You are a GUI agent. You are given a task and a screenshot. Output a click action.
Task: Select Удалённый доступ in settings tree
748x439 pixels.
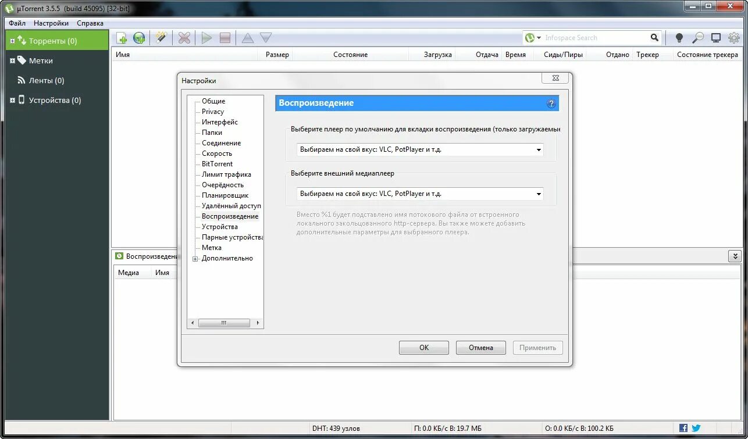(231, 206)
